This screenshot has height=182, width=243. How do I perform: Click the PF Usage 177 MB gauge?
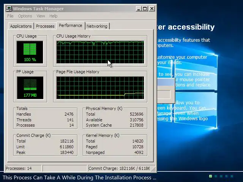coord(30,88)
